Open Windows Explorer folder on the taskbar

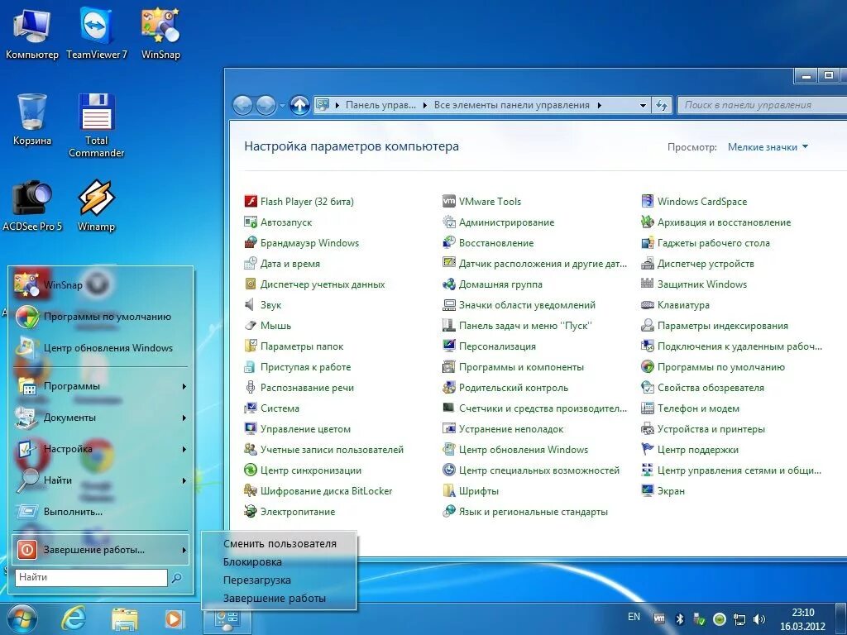pos(125,619)
